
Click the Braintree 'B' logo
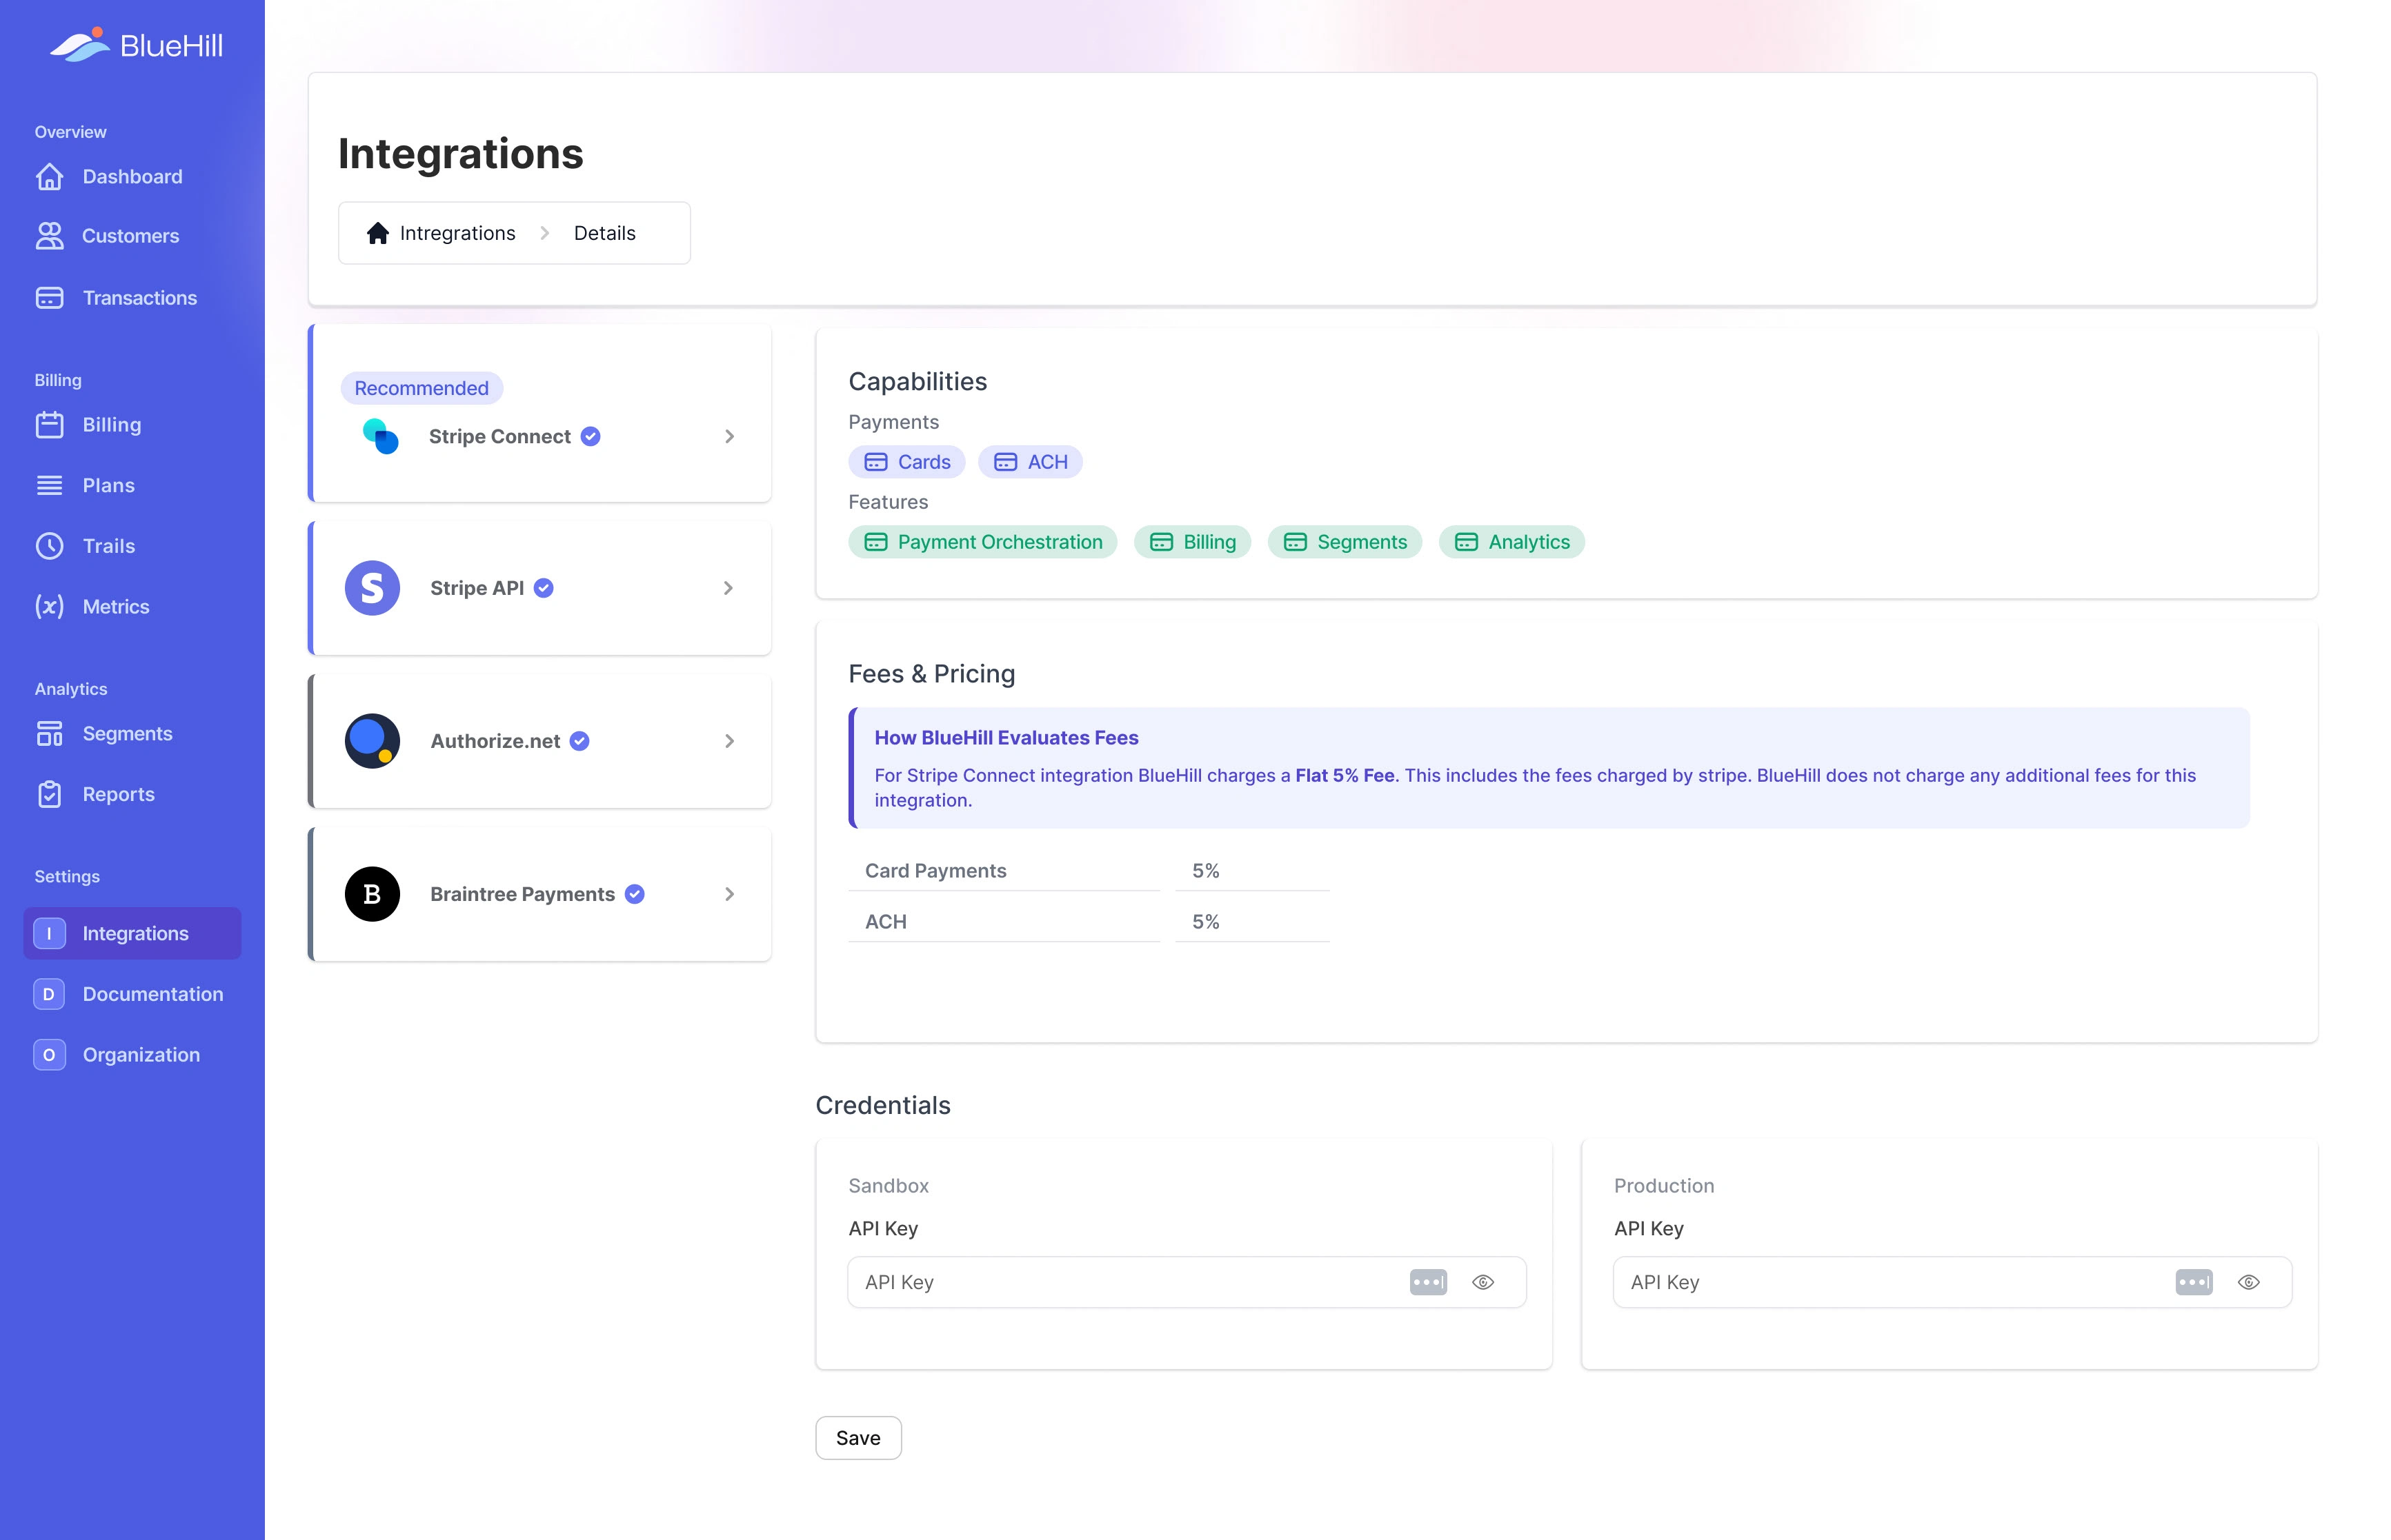[372, 894]
